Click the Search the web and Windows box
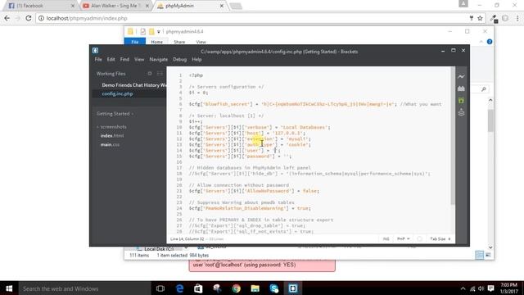Screen dimensions: 524x295 click(x=85, y=288)
